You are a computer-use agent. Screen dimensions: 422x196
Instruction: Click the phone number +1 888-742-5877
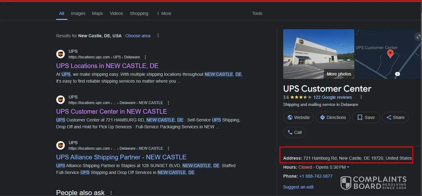point(316,176)
